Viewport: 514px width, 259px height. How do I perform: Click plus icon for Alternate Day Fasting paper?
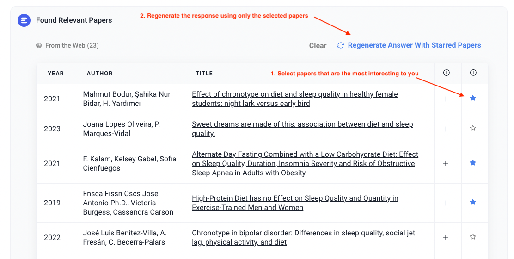pyautogui.click(x=446, y=163)
